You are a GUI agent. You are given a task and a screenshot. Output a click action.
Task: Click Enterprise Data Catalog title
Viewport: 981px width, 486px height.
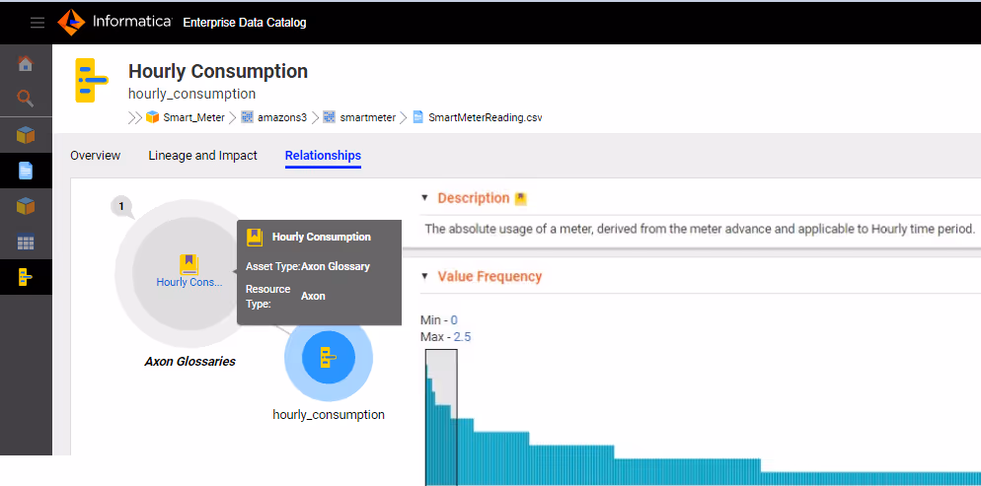245,23
